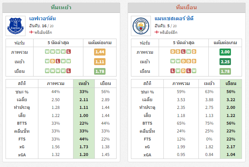Click Man City's 2.25 home points-per-game badge

(225, 61)
